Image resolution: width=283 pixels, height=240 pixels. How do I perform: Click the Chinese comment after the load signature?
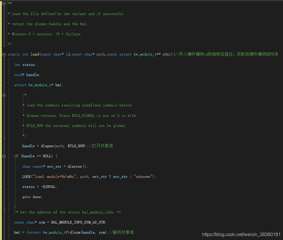(x=227, y=54)
